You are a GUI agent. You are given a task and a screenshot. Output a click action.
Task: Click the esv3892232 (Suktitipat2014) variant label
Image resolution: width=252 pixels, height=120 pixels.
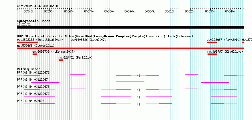click(x=40, y=40)
